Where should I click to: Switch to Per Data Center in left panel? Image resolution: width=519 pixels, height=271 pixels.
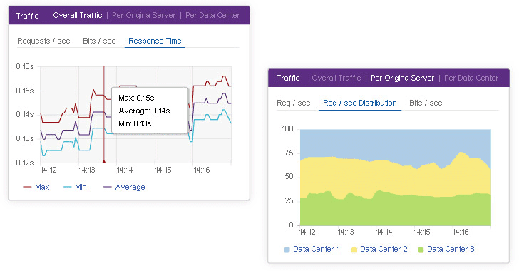tap(212, 15)
